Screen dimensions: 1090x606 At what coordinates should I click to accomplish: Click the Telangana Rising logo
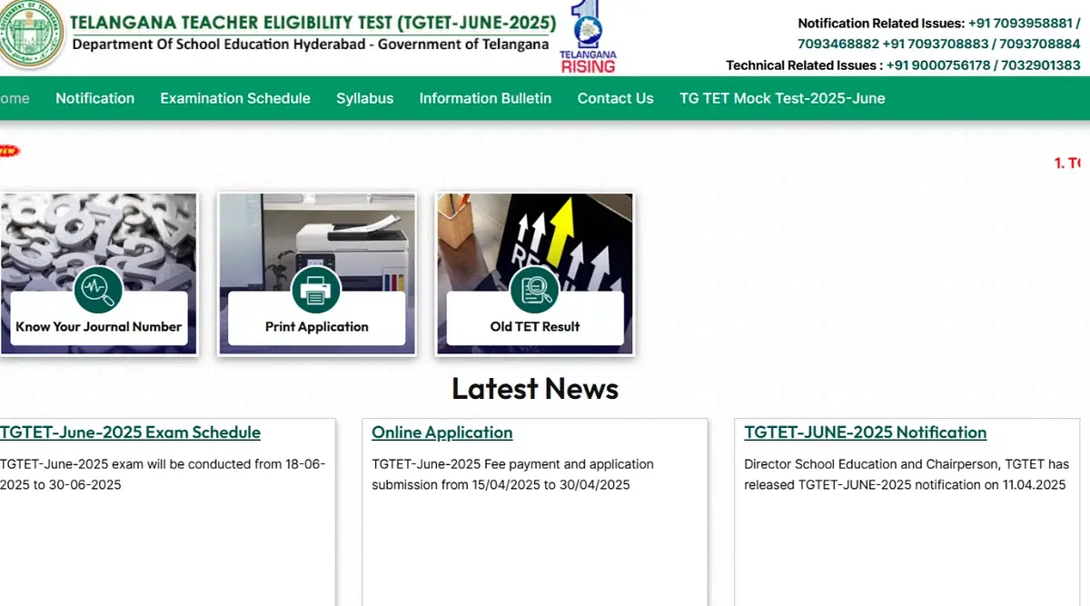(x=588, y=37)
